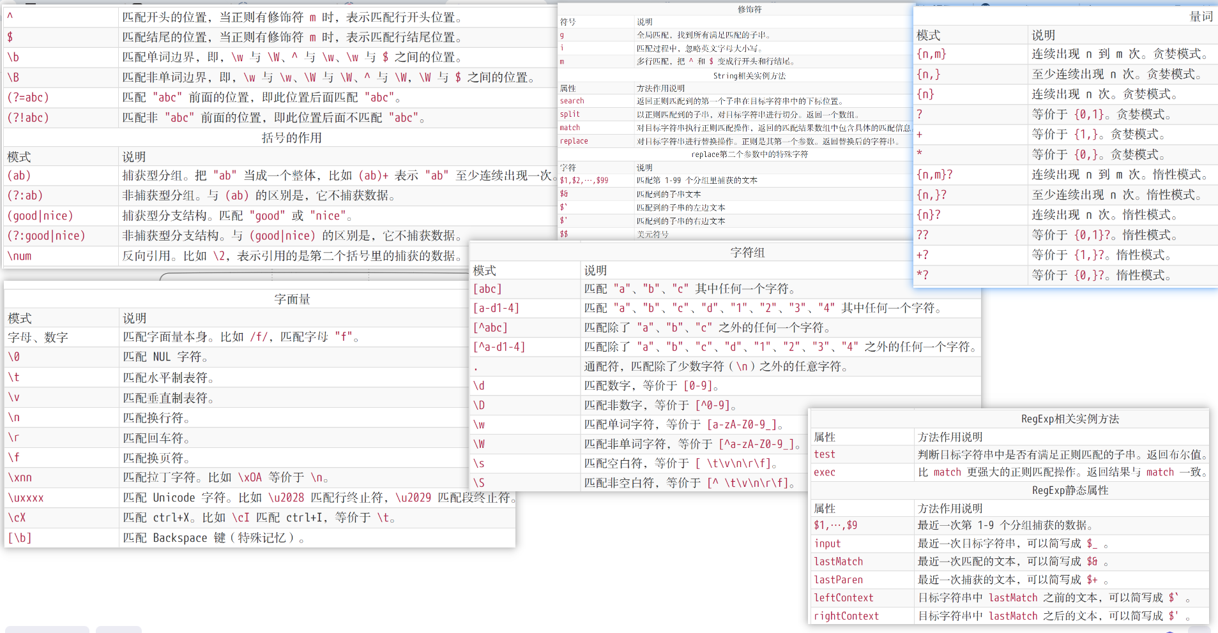Select the lastMatch property label
Image resolution: width=1218 pixels, height=633 pixels.
[x=838, y=562]
